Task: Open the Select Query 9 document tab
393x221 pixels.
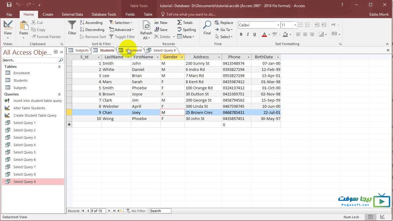Action: pyautogui.click(x=161, y=50)
